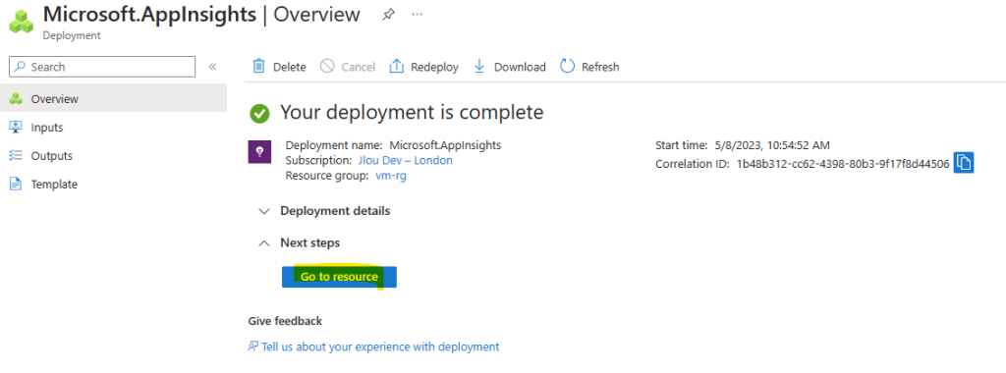Click the Delete trash can icon
Image resolution: width=1006 pixels, height=373 pixels.
point(258,67)
